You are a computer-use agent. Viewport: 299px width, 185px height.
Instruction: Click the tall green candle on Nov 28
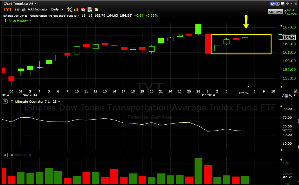coord(198,29)
